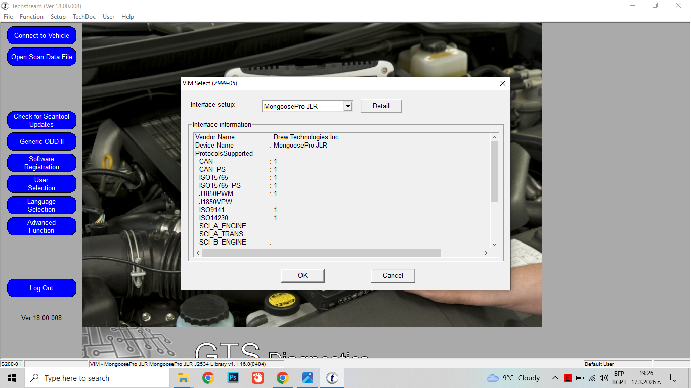Viewport: 691px width, 388px height.
Task: Open the Photos app taskbar icon
Action: click(x=308, y=378)
